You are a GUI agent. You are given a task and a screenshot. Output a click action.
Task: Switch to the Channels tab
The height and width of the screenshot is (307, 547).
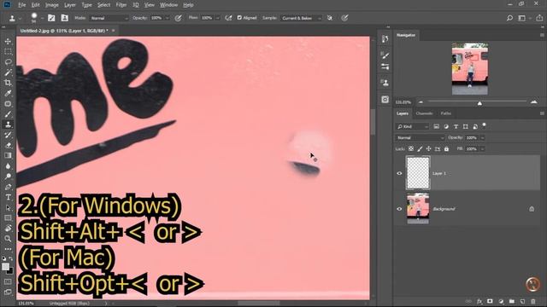point(424,113)
